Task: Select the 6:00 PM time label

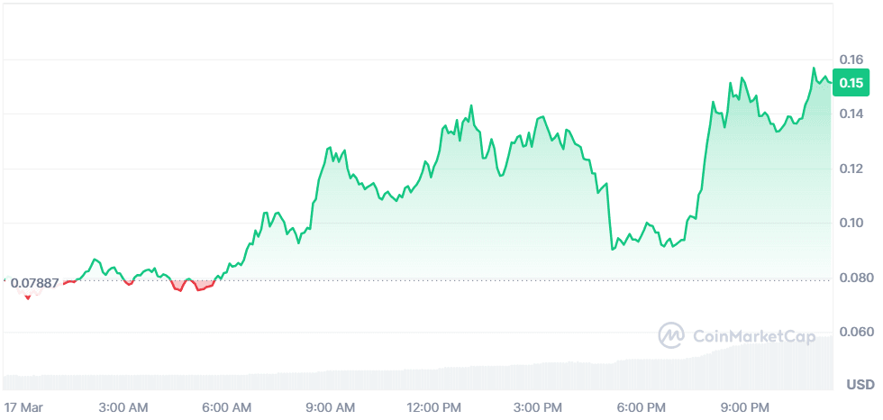Action: tap(643, 406)
